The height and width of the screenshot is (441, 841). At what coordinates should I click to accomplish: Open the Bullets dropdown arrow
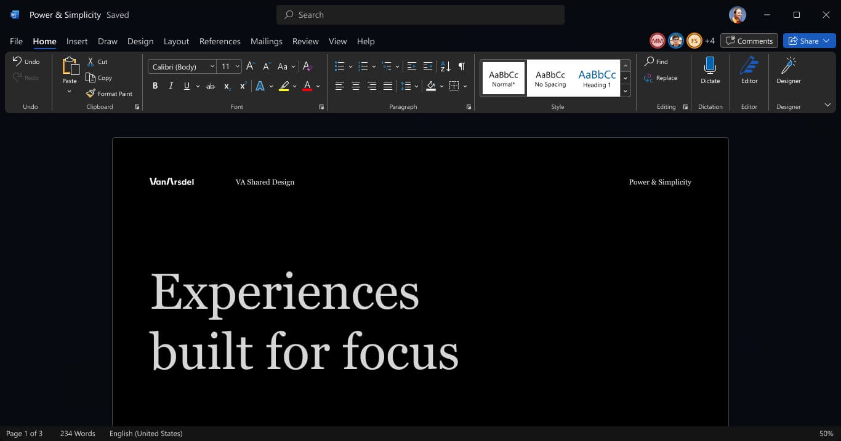351,66
